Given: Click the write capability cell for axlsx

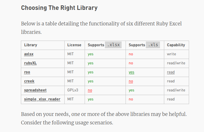Looking at the screenshot, I should [171, 54].
